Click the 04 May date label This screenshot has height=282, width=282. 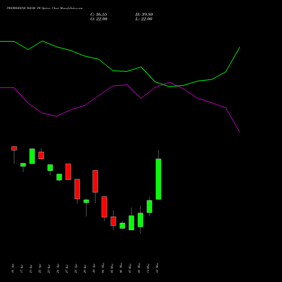click(103, 268)
